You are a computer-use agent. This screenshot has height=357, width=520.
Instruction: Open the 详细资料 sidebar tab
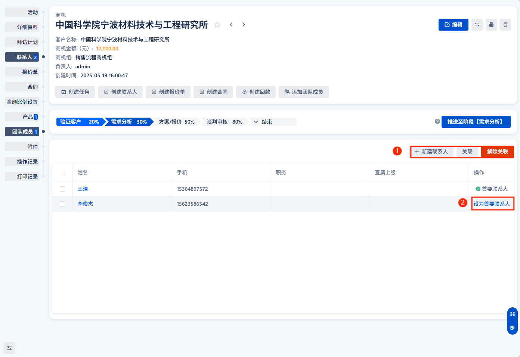(x=22, y=27)
